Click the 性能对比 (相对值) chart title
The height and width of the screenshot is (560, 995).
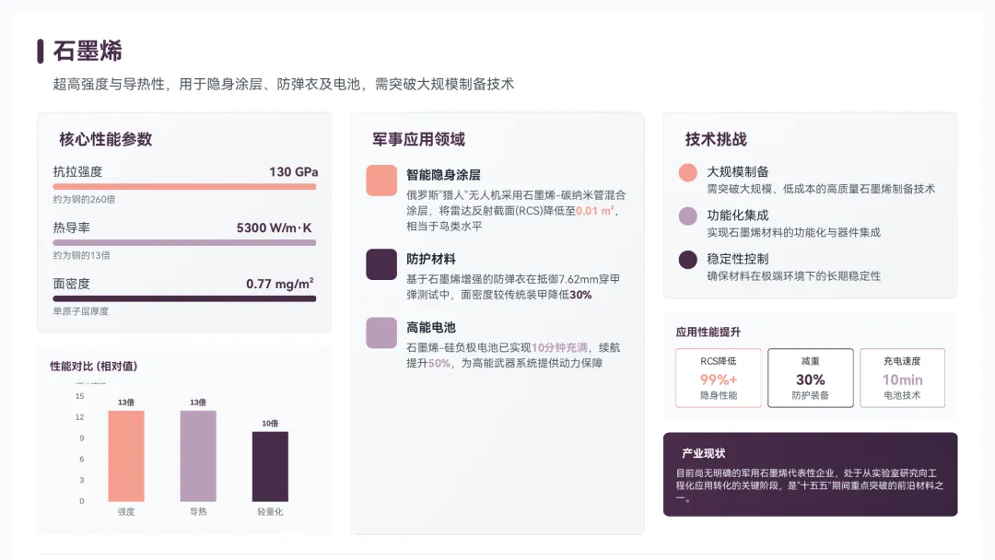[x=94, y=366]
